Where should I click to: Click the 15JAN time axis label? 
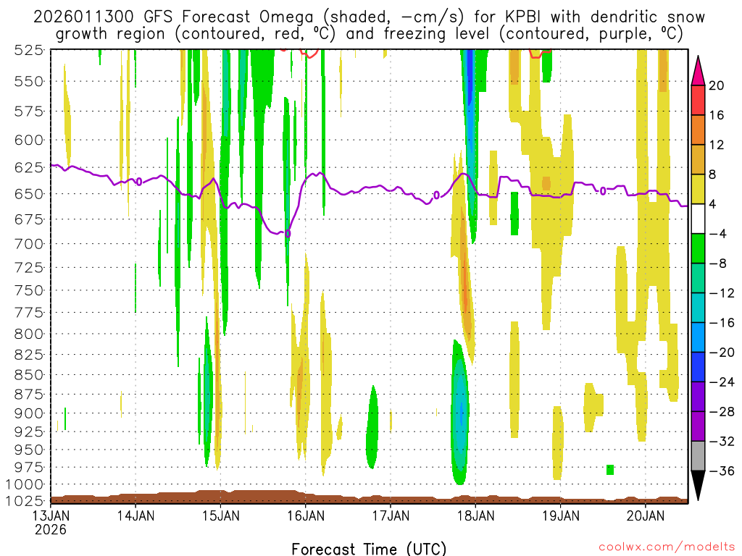click(x=220, y=515)
